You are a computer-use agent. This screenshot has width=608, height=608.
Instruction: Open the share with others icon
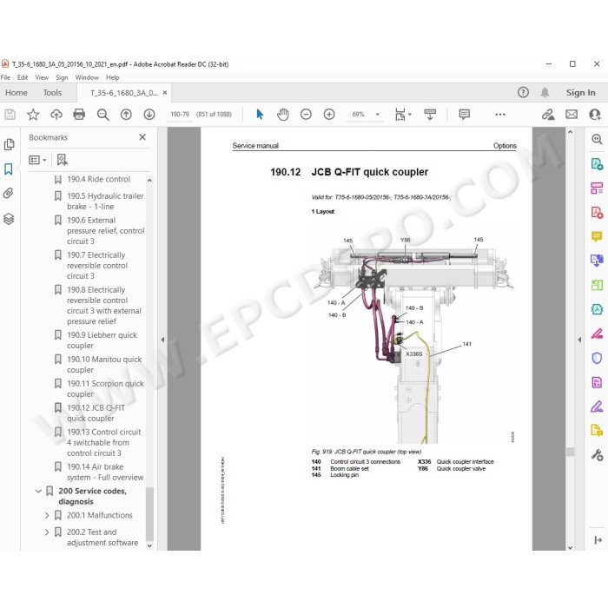595,115
